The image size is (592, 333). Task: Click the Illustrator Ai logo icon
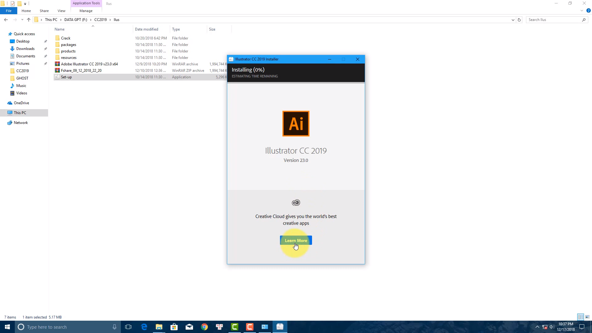click(x=296, y=124)
